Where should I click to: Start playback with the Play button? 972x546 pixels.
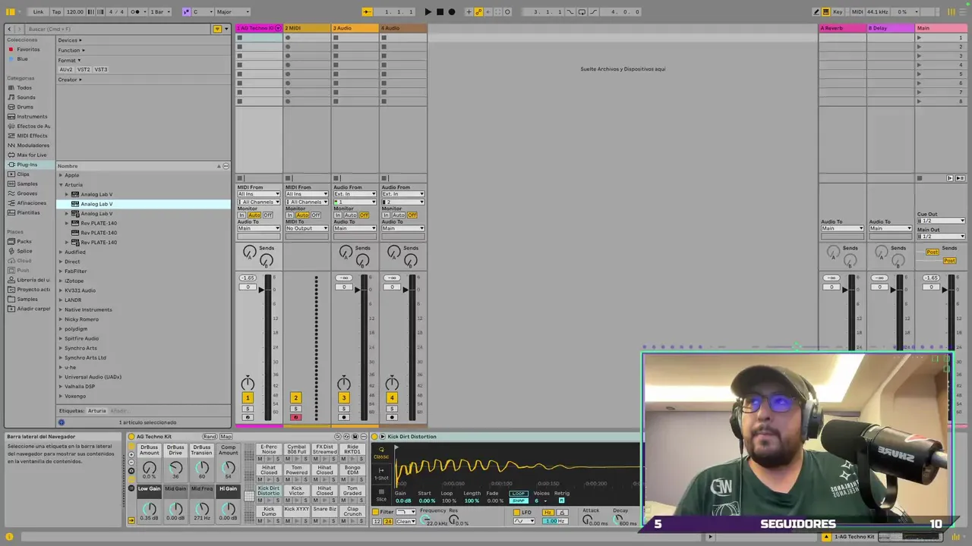click(428, 11)
